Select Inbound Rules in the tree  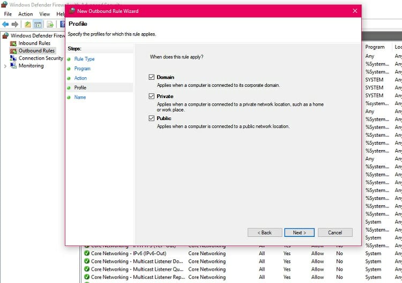coord(34,43)
